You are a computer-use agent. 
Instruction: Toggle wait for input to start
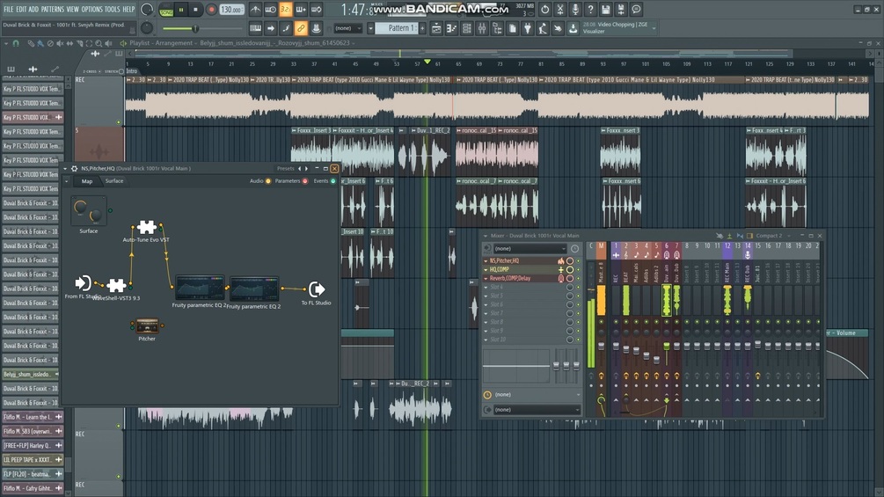tap(271, 10)
